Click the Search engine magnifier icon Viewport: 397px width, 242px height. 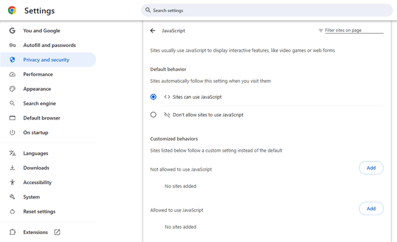(x=12, y=103)
